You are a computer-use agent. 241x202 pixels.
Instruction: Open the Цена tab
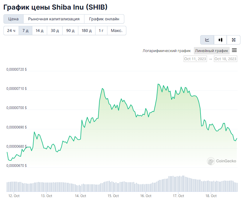[x=13, y=19]
